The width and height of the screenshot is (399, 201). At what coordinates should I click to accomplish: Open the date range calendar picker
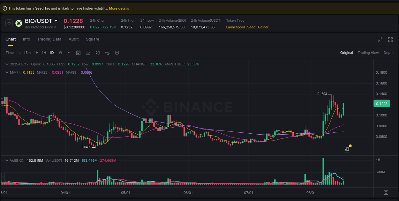(x=78, y=52)
